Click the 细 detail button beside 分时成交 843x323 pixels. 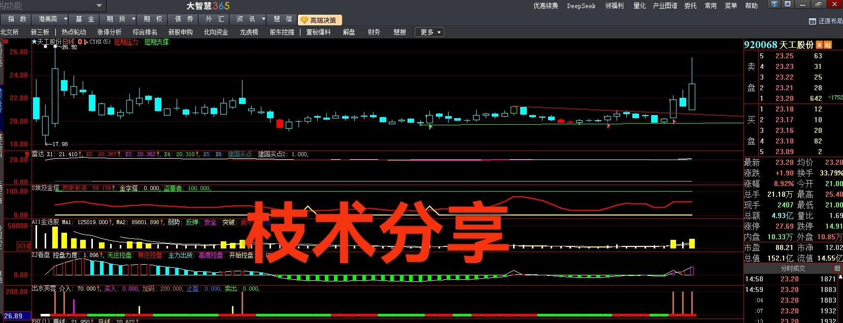(837, 268)
